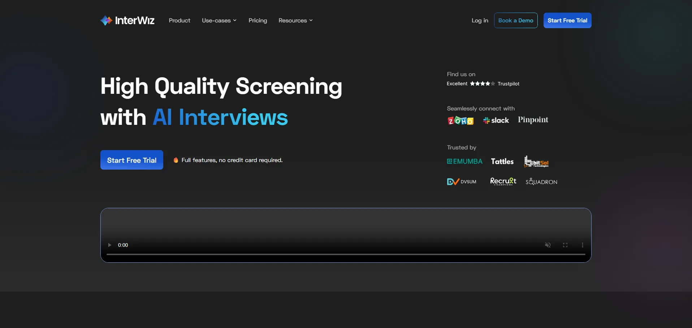The width and height of the screenshot is (692, 328).
Task: Enter fullscreen video mode
Action: click(565, 245)
